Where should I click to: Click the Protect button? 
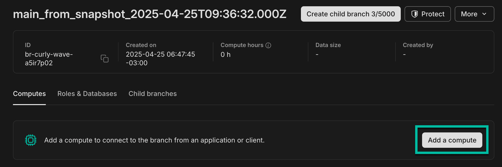(x=427, y=14)
